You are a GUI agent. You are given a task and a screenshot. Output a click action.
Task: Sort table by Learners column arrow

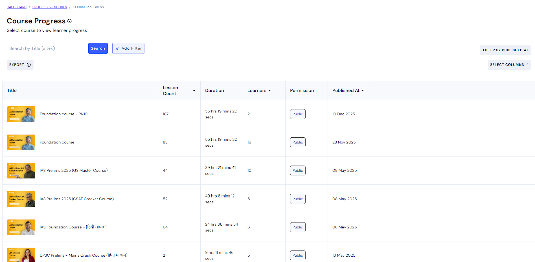tap(270, 91)
